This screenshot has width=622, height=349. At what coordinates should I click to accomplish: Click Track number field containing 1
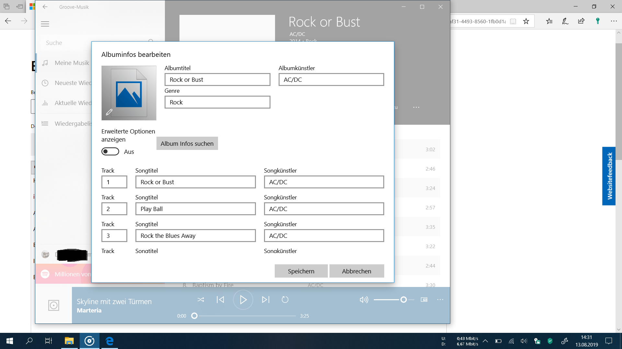point(114,182)
